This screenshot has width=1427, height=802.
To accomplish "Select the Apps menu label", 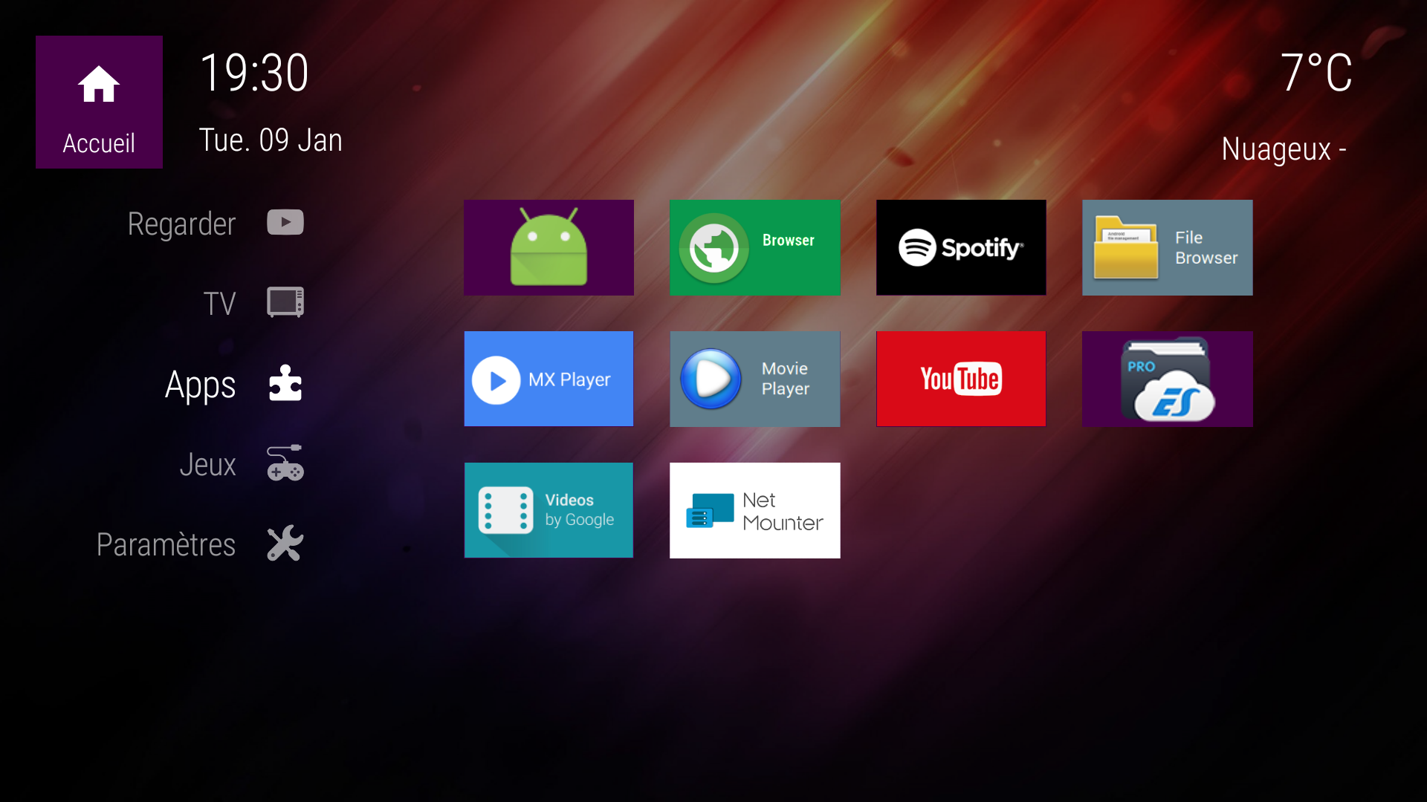I will coord(200,385).
